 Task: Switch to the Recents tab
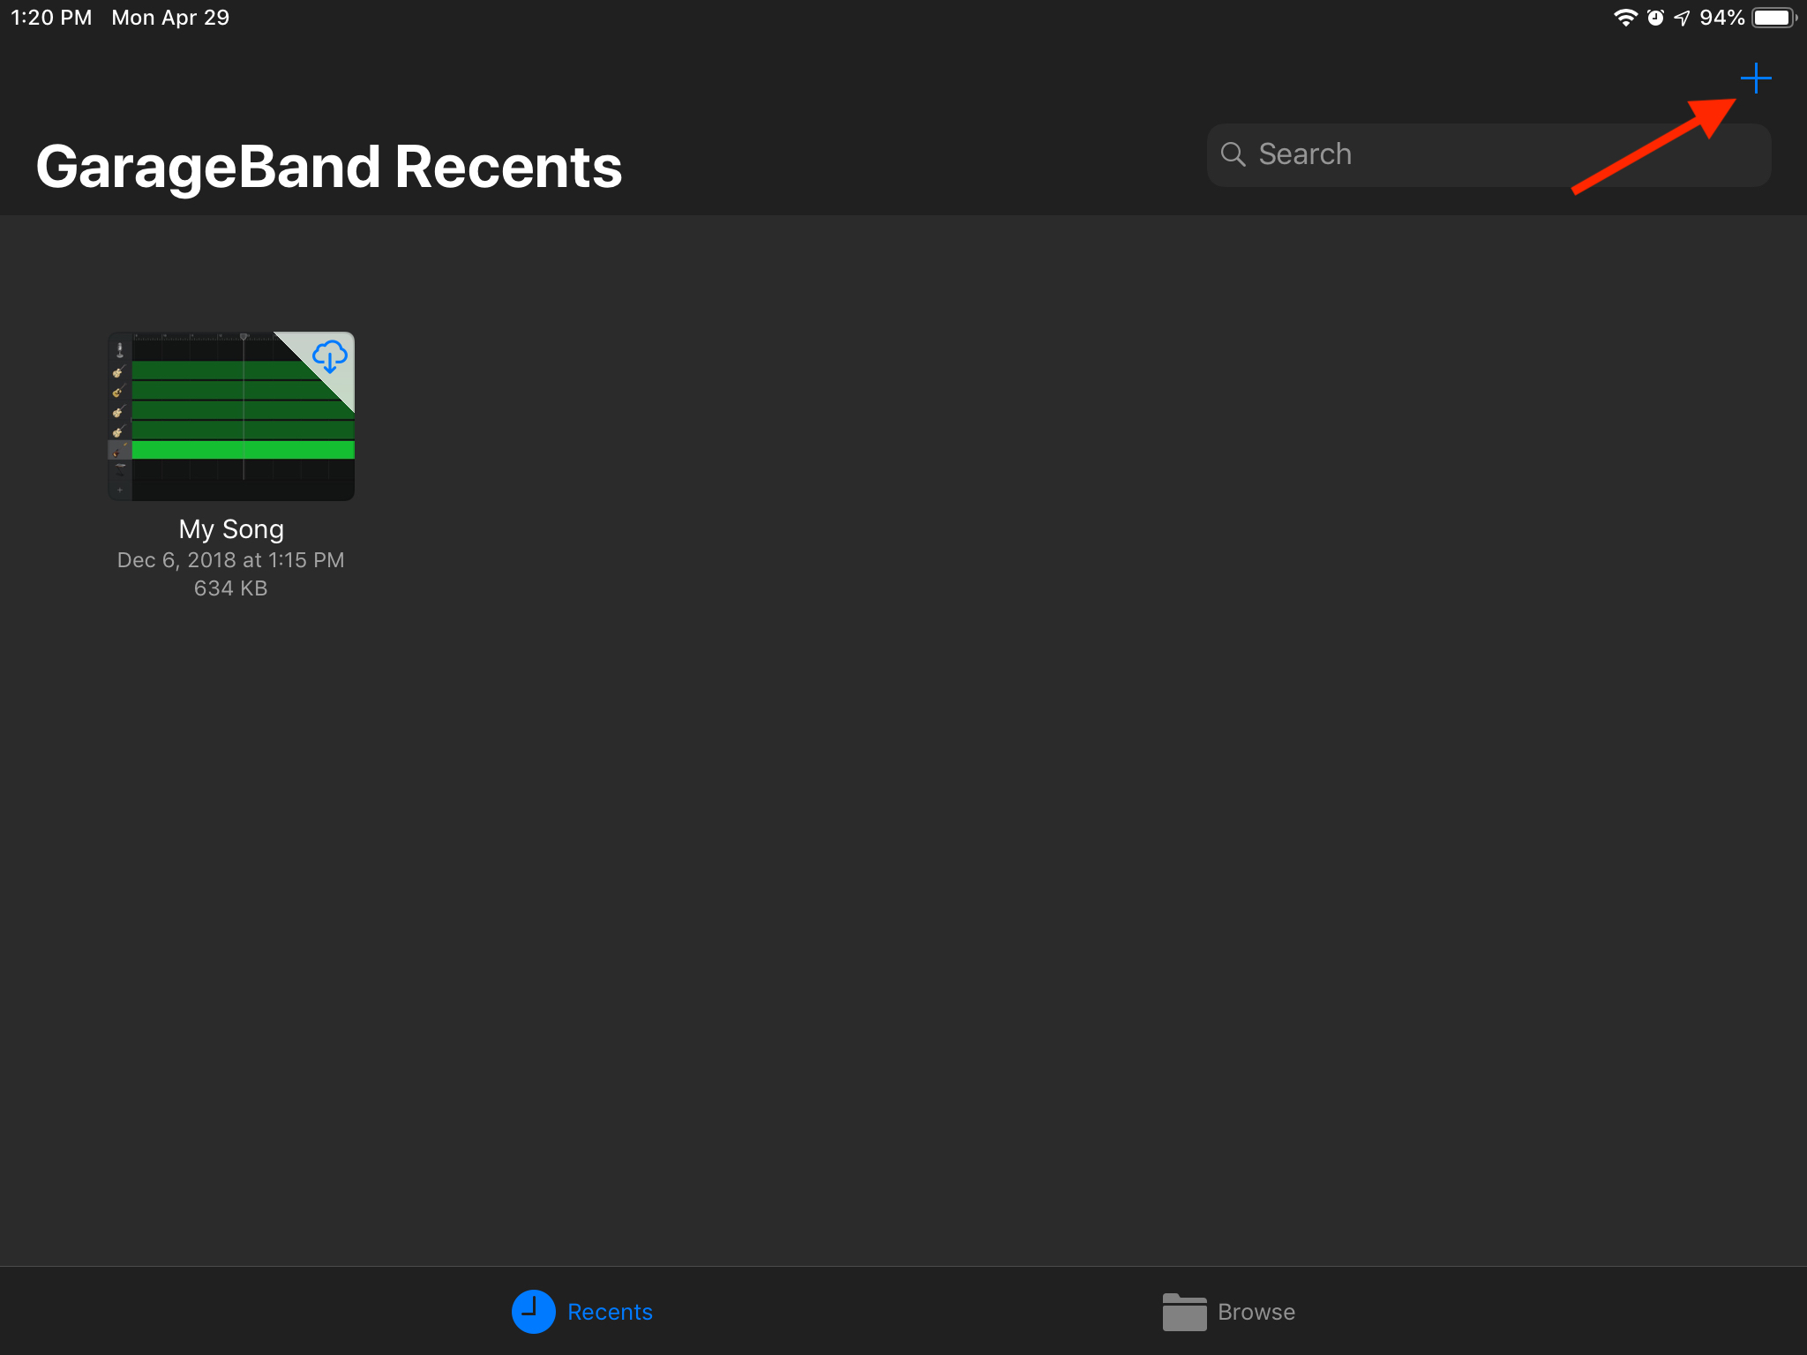[582, 1312]
